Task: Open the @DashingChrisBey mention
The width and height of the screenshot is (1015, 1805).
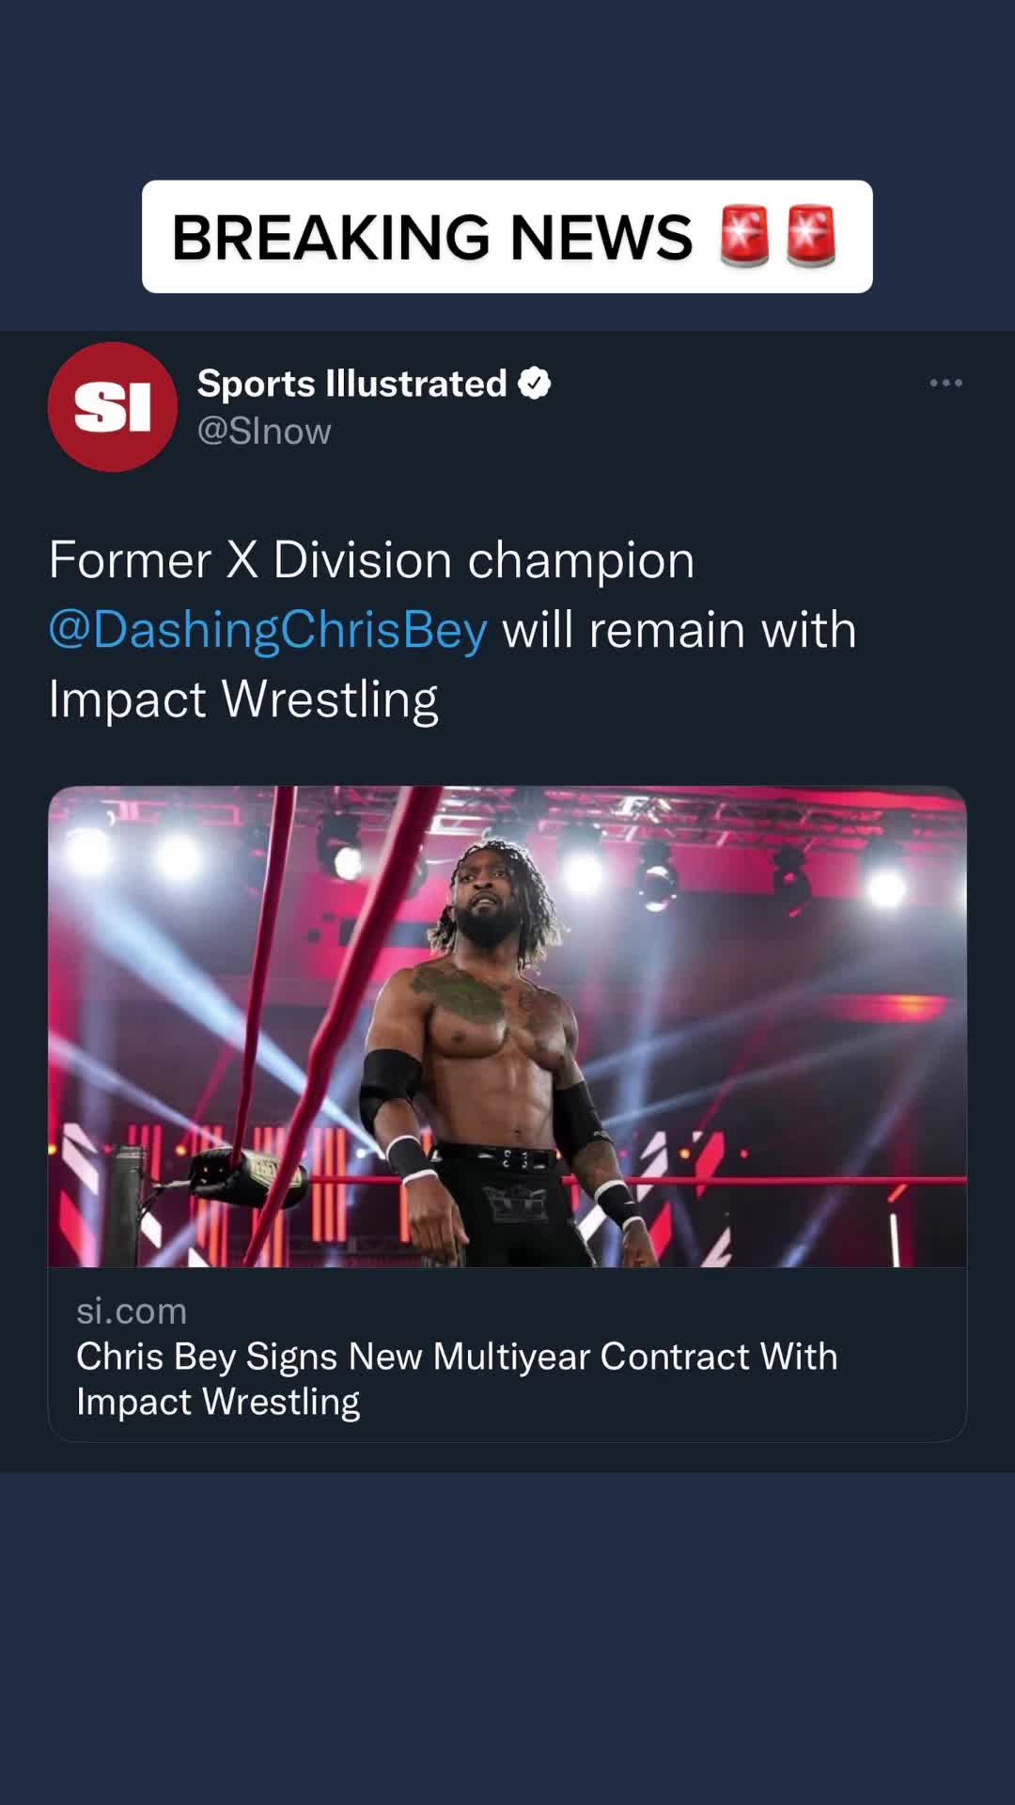Action: coord(268,629)
